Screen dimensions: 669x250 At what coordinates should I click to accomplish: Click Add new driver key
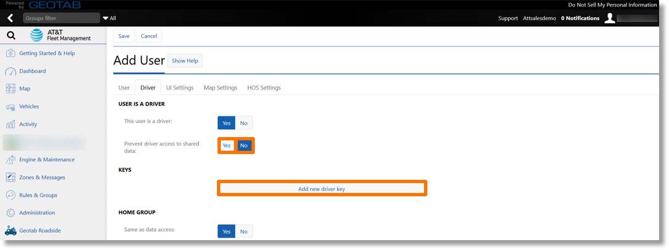pyautogui.click(x=322, y=189)
